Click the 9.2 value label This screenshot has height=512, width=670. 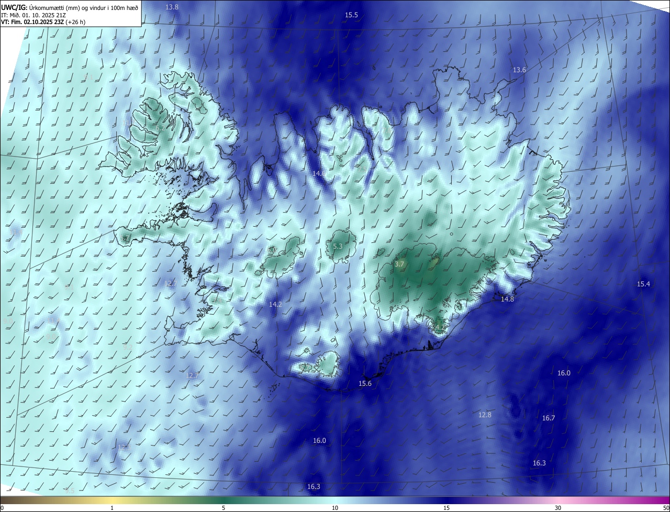tap(127, 347)
